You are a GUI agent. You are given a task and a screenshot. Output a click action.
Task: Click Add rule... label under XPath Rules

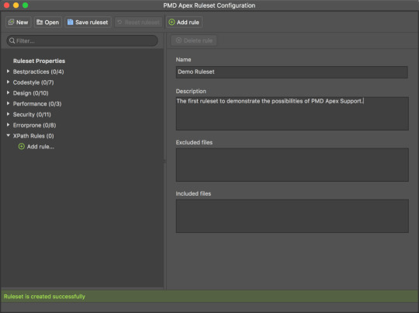(40, 147)
